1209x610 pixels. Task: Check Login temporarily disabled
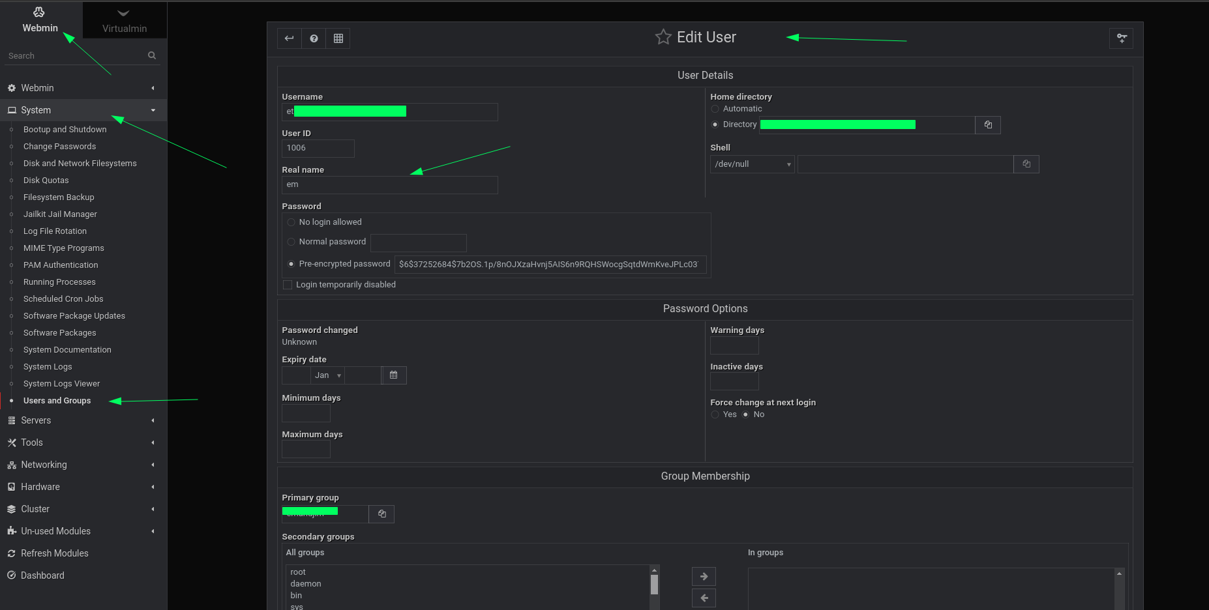pyautogui.click(x=287, y=285)
